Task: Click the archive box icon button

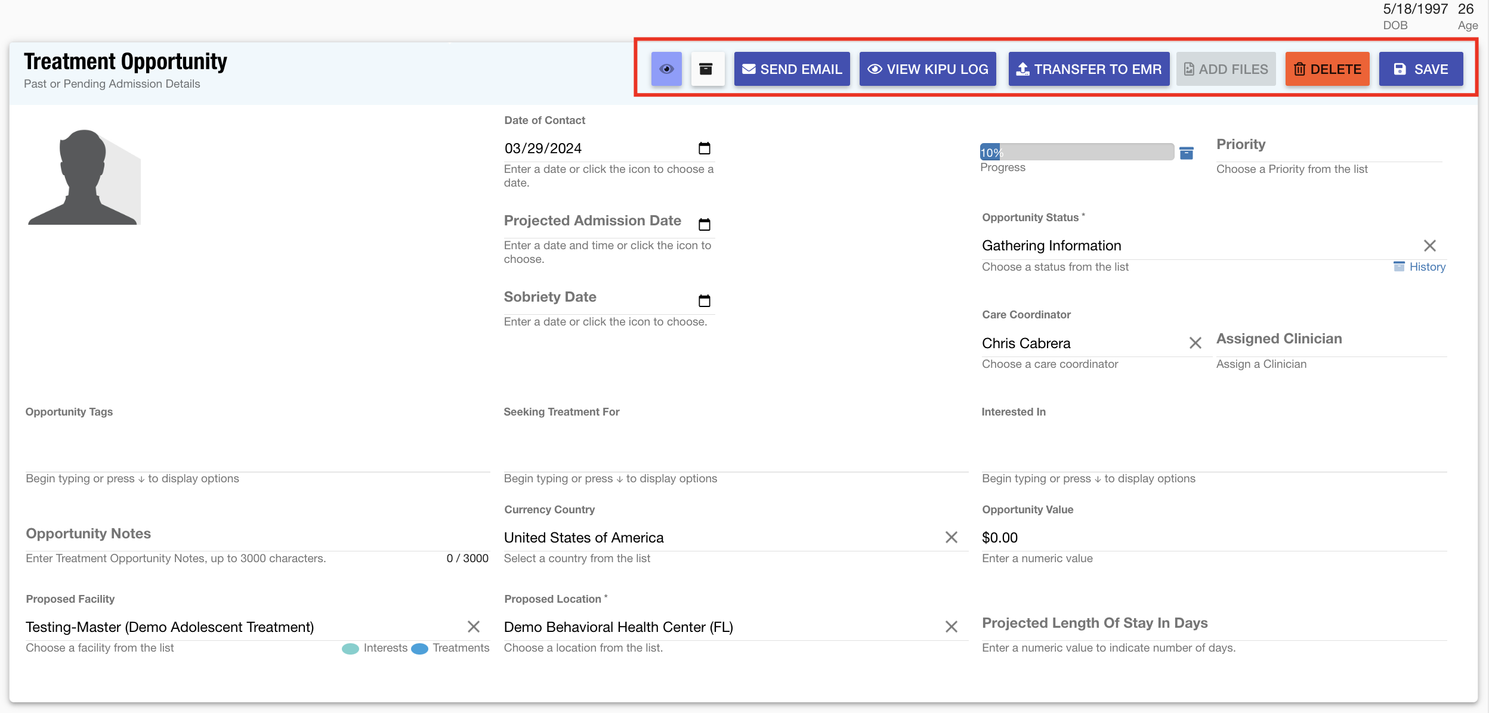Action: (x=707, y=69)
